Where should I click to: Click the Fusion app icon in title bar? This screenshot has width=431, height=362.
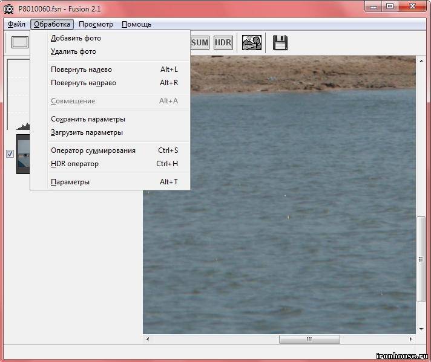pos(9,8)
